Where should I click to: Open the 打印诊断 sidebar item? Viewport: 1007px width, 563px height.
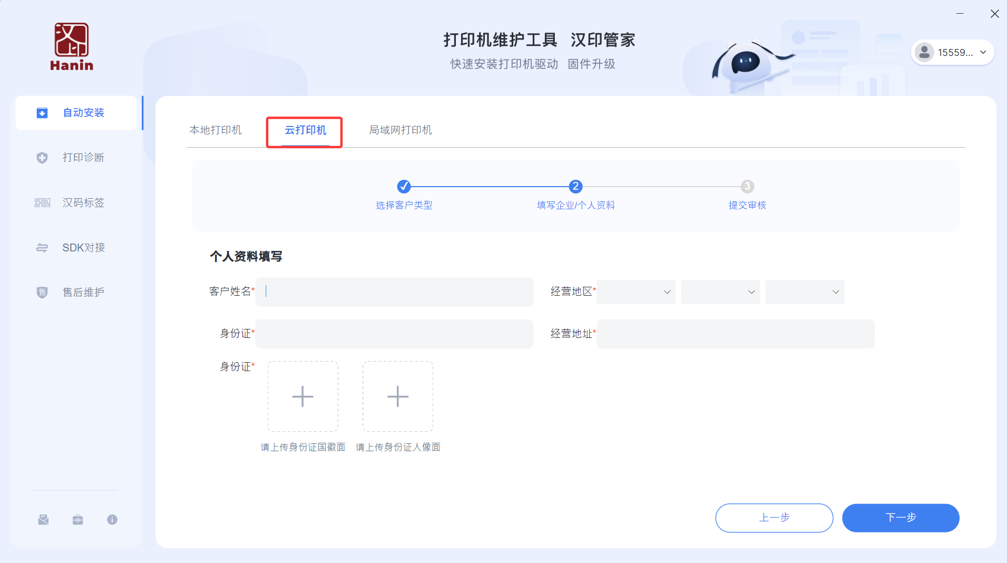(x=83, y=158)
